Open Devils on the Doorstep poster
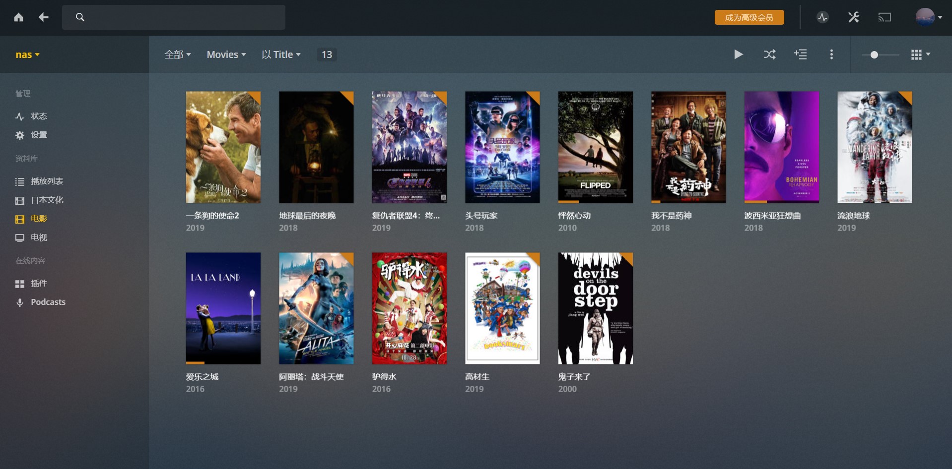This screenshot has width=952, height=469. click(x=596, y=308)
